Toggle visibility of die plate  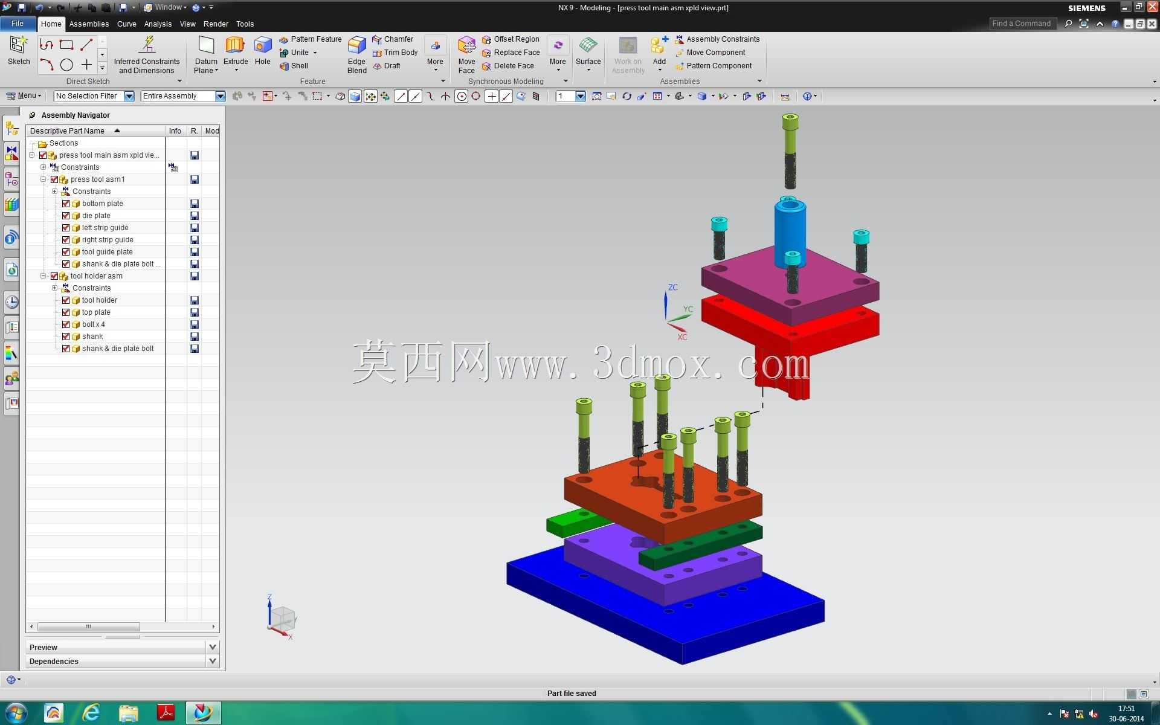tap(66, 216)
